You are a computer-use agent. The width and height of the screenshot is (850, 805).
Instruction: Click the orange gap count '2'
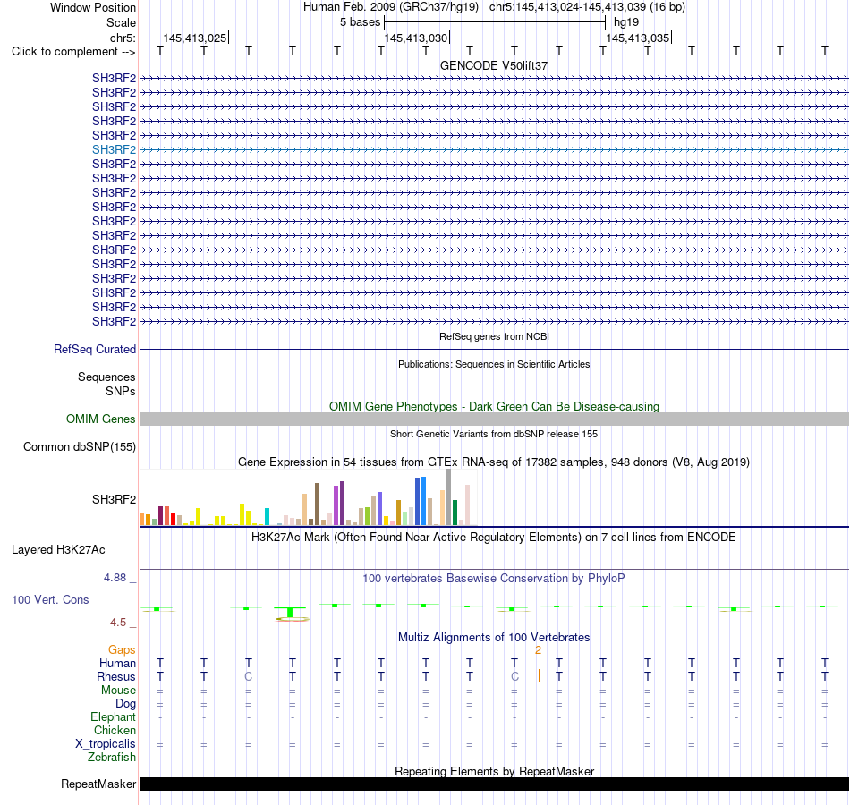coord(538,650)
